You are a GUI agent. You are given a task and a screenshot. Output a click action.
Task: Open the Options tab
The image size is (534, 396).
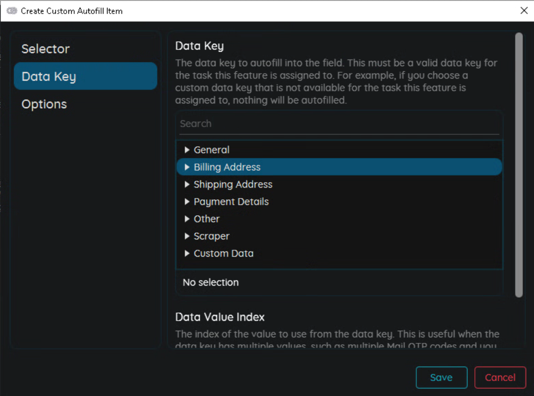point(44,104)
